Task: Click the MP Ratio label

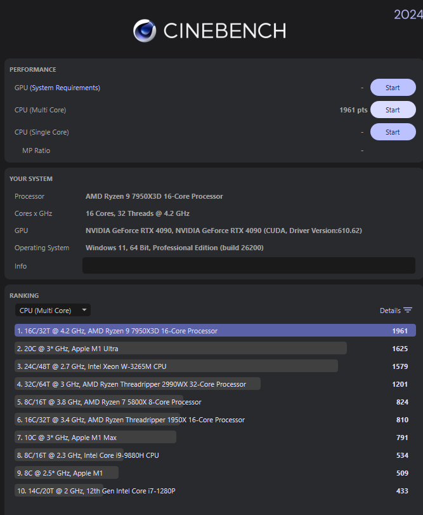Action: (36, 150)
